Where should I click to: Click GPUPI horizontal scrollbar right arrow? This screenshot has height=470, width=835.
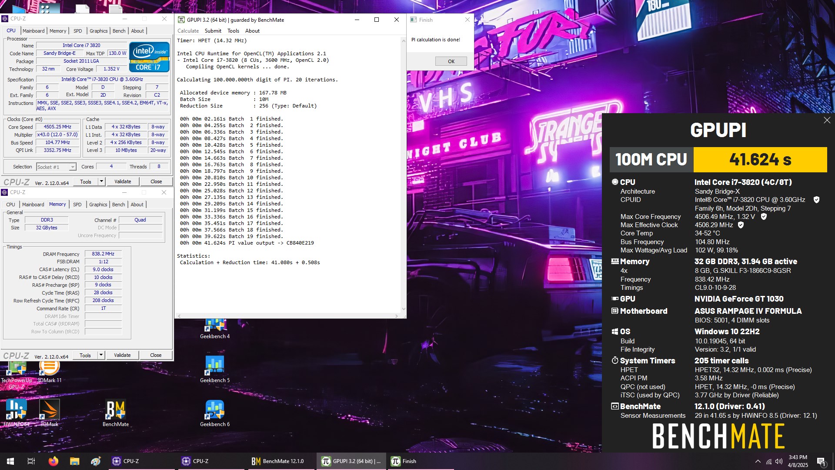[396, 316]
